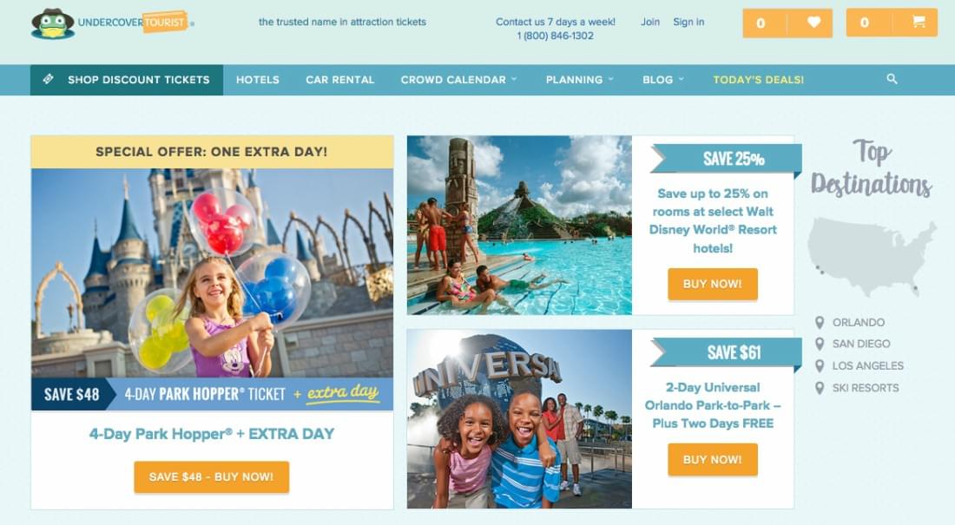Click the Orlando map pin icon
The height and width of the screenshot is (525, 955).
click(820, 322)
